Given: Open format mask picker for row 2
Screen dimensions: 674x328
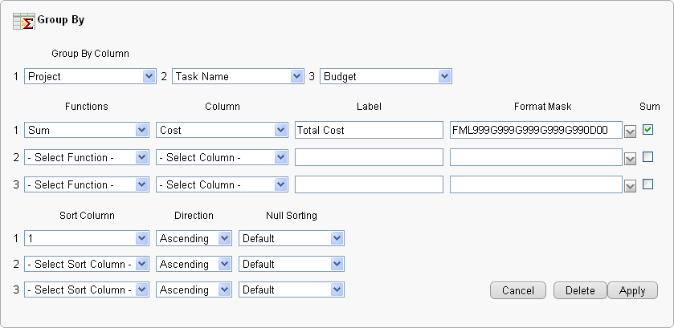Looking at the screenshot, I should pyautogui.click(x=631, y=158).
